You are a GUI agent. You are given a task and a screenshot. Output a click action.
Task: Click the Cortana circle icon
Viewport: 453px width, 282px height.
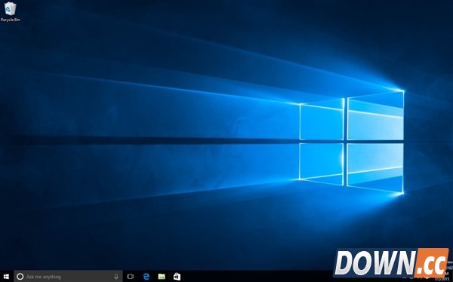pos(20,277)
